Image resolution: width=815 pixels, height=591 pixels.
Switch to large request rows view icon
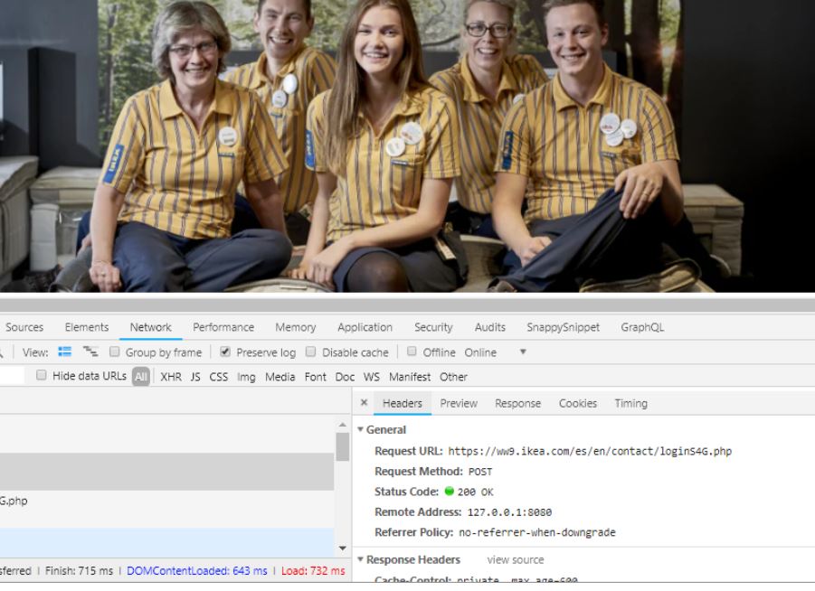coord(63,352)
